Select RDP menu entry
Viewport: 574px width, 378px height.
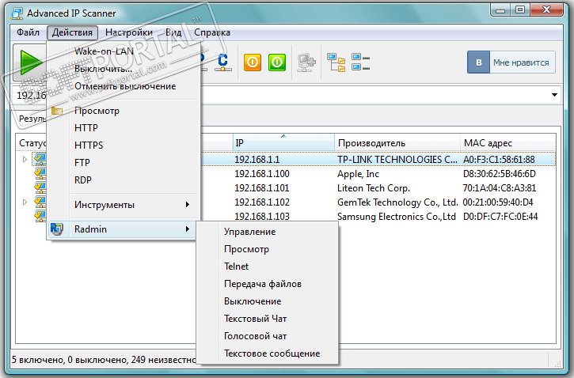pos(124,180)
